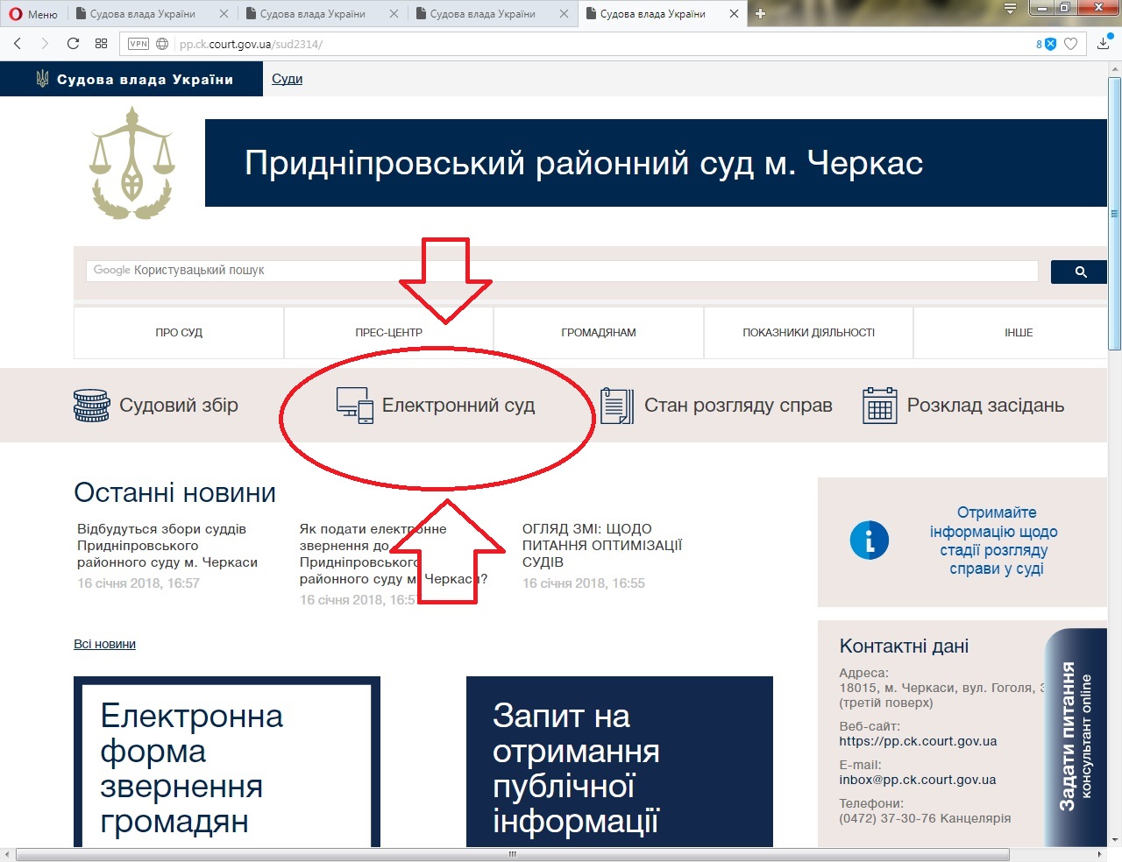This screenshot has height=862, width=1122.
Task: Expand the ПРО СУД navigation menu
Action: pos(179,333)
